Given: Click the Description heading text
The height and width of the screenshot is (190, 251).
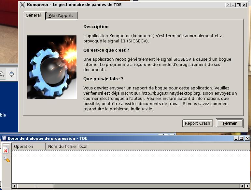Looking at the screenshot, I should click(x=96, y=27).
